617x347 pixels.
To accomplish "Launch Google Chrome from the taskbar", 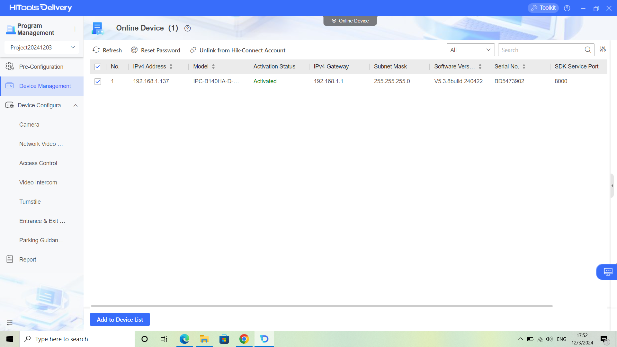I will [244, 339].
